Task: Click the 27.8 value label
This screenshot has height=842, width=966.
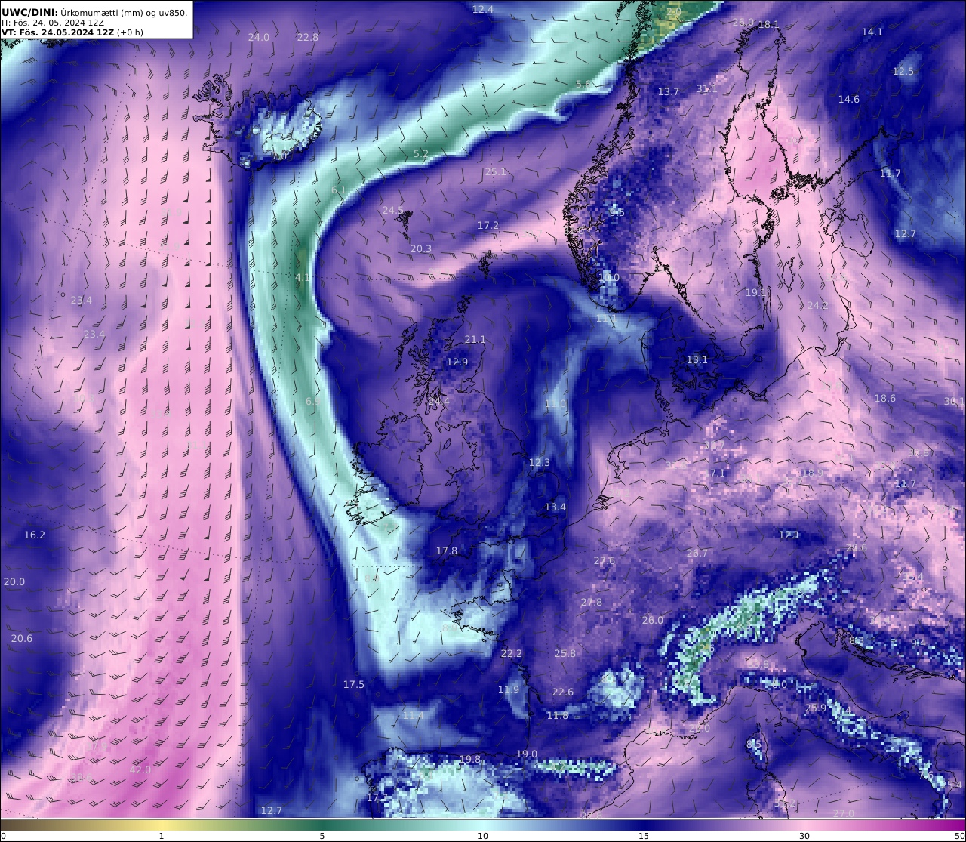Action: pyautogui.click(x=592, y=602)
